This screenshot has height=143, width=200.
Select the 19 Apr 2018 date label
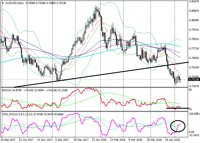[x=173, y=141]
